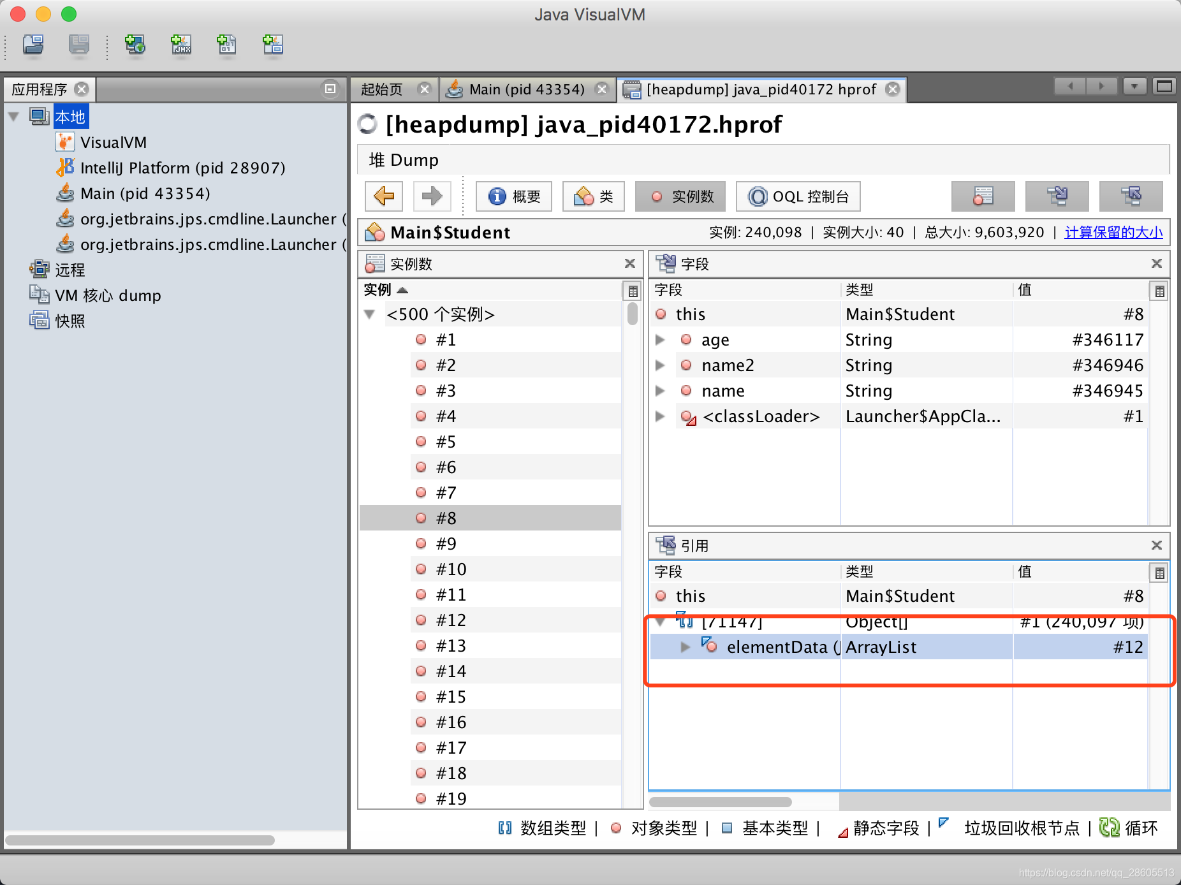The width and height of the screenshot is (1181, 885).
Task: Click the 计算保留的大小 link
Action: point(1113,232)
